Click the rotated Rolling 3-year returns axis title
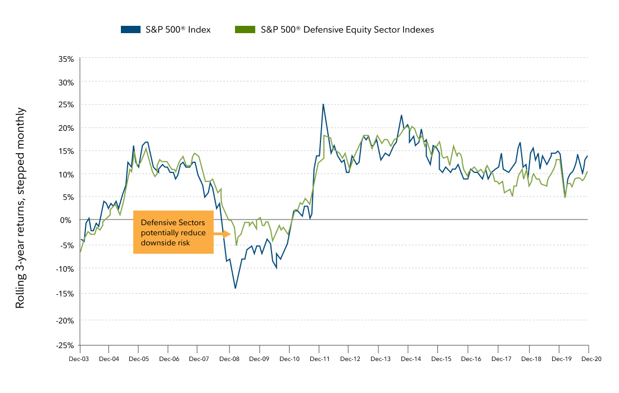This screenshot has height=393, width=619. tap(20, 208)
